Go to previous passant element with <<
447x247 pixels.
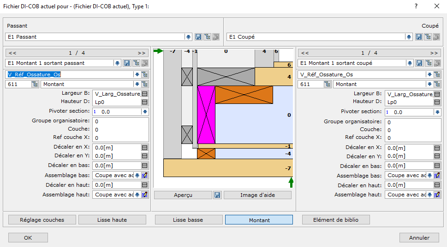[12, 53]
